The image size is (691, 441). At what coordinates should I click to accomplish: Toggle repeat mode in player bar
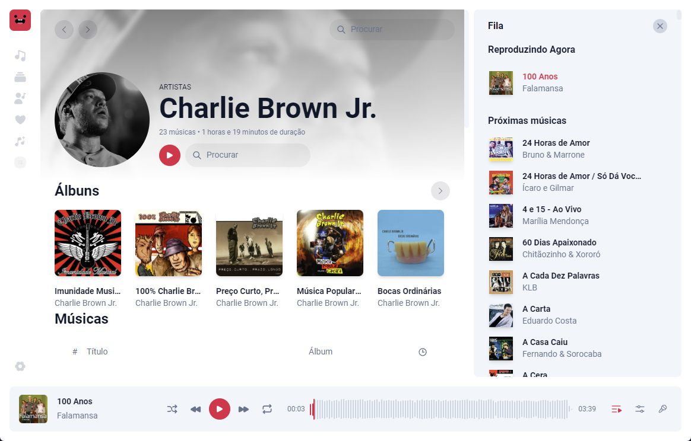coord(267,410)
